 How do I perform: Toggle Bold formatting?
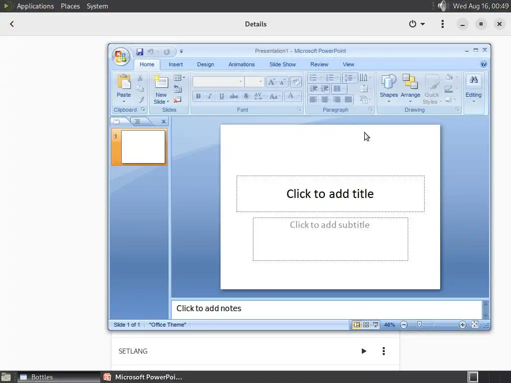pyautogui.click(x=198, y=96)
